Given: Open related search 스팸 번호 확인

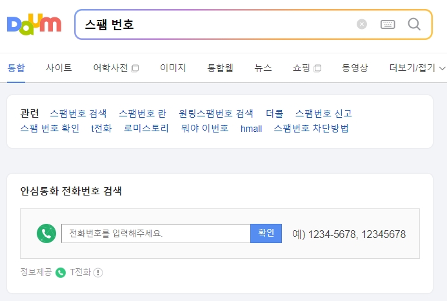Looking at the screenshot, I should 50,128.
